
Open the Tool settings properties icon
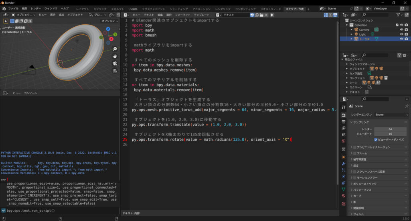coord(344,108)
